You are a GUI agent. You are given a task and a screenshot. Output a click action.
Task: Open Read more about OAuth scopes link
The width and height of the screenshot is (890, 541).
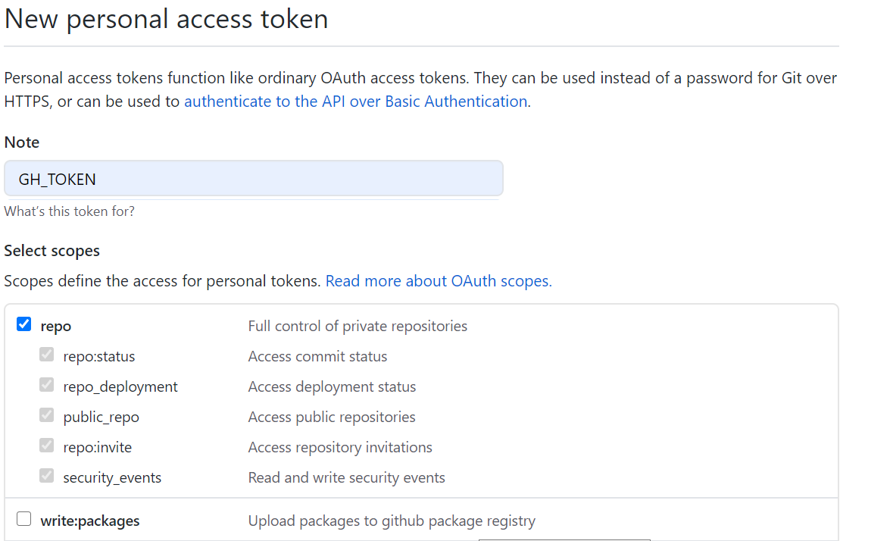(439, 281)
